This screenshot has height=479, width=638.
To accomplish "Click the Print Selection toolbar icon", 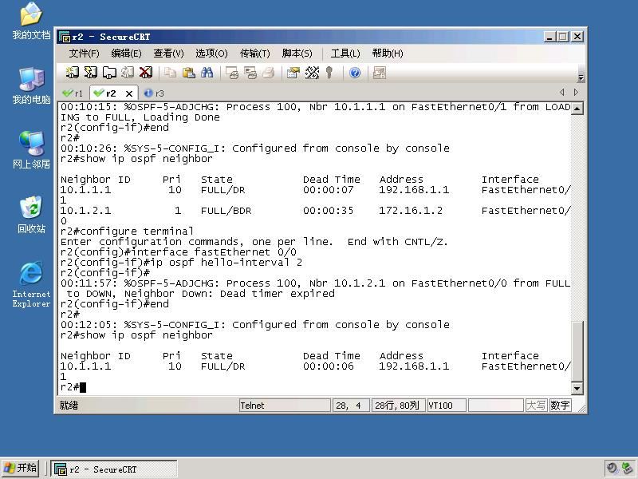I will coord(250,73).
